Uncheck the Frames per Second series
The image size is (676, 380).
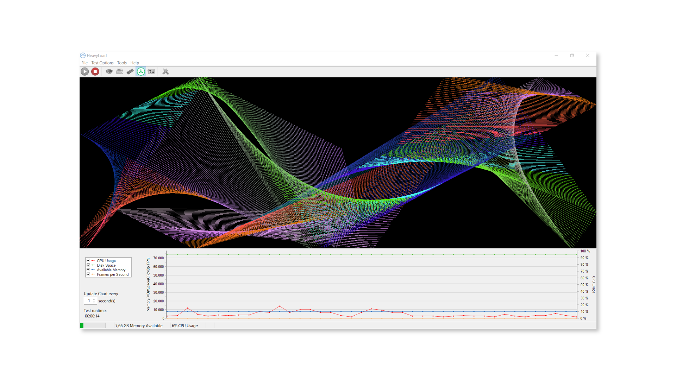tap(88, 274)
